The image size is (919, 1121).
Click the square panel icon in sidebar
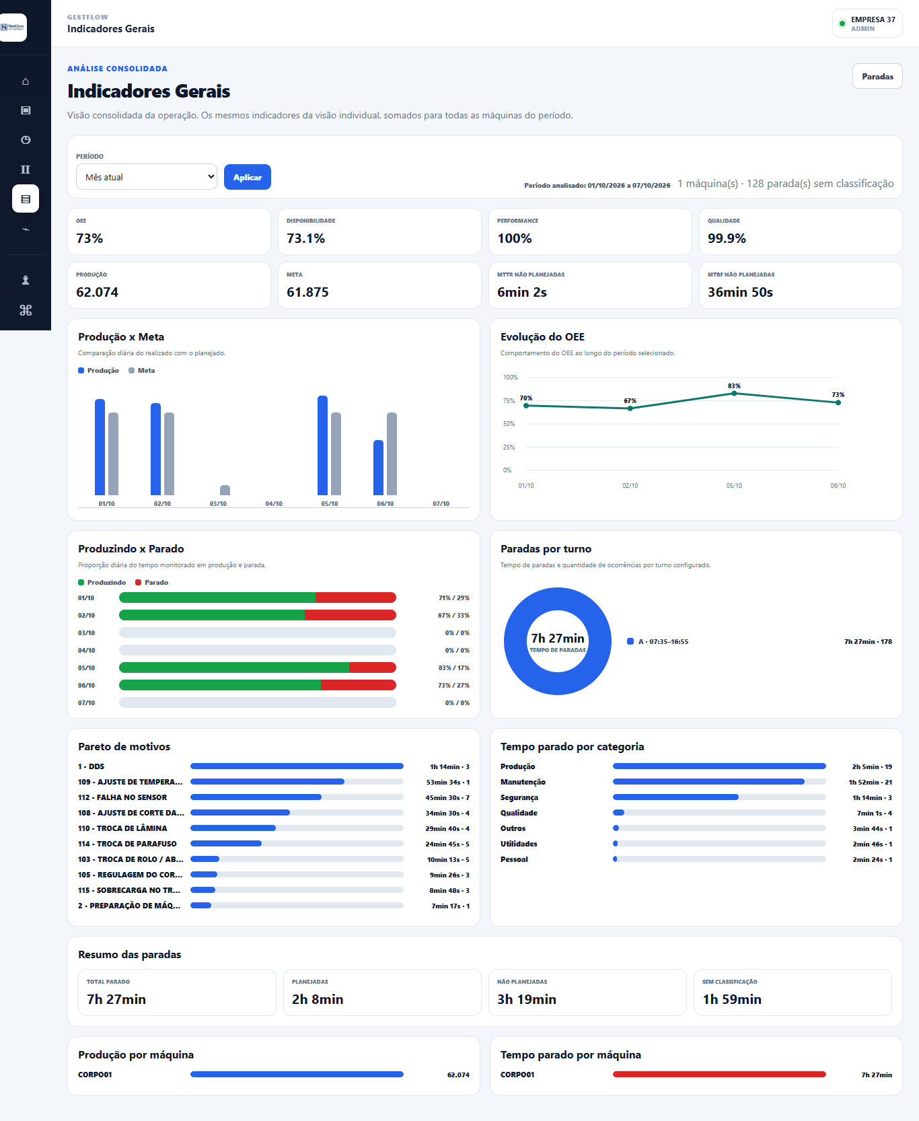pos(26,110)
